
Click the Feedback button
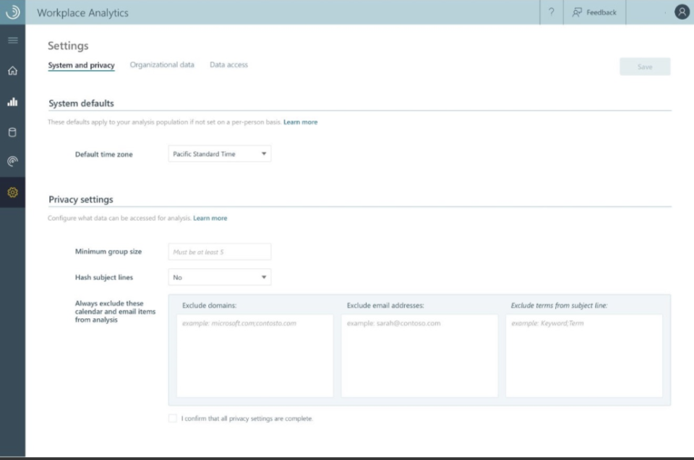594,12
